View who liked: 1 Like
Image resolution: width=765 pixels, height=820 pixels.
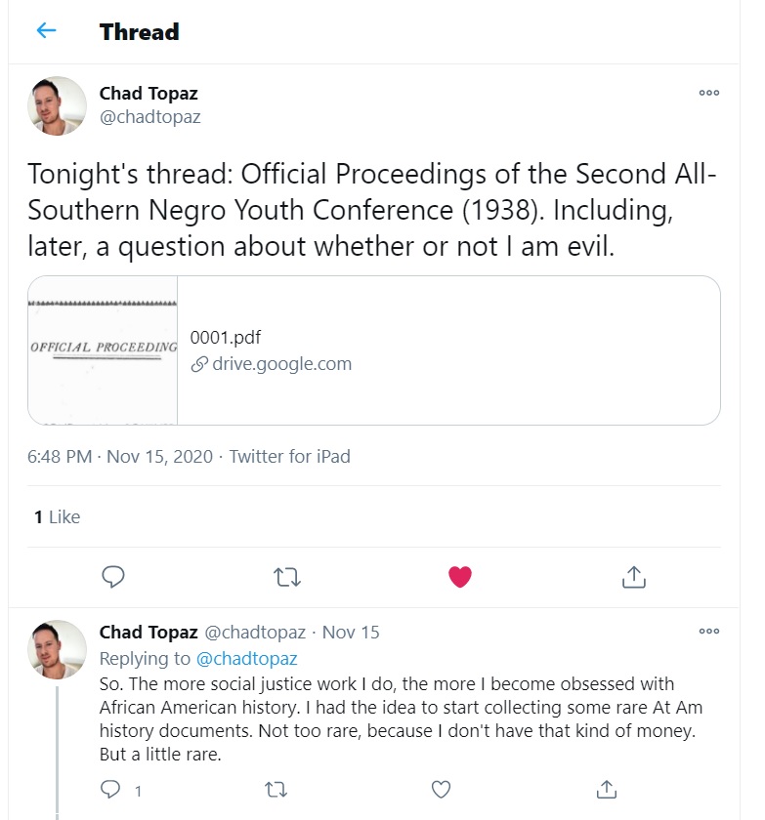(58, 516)
